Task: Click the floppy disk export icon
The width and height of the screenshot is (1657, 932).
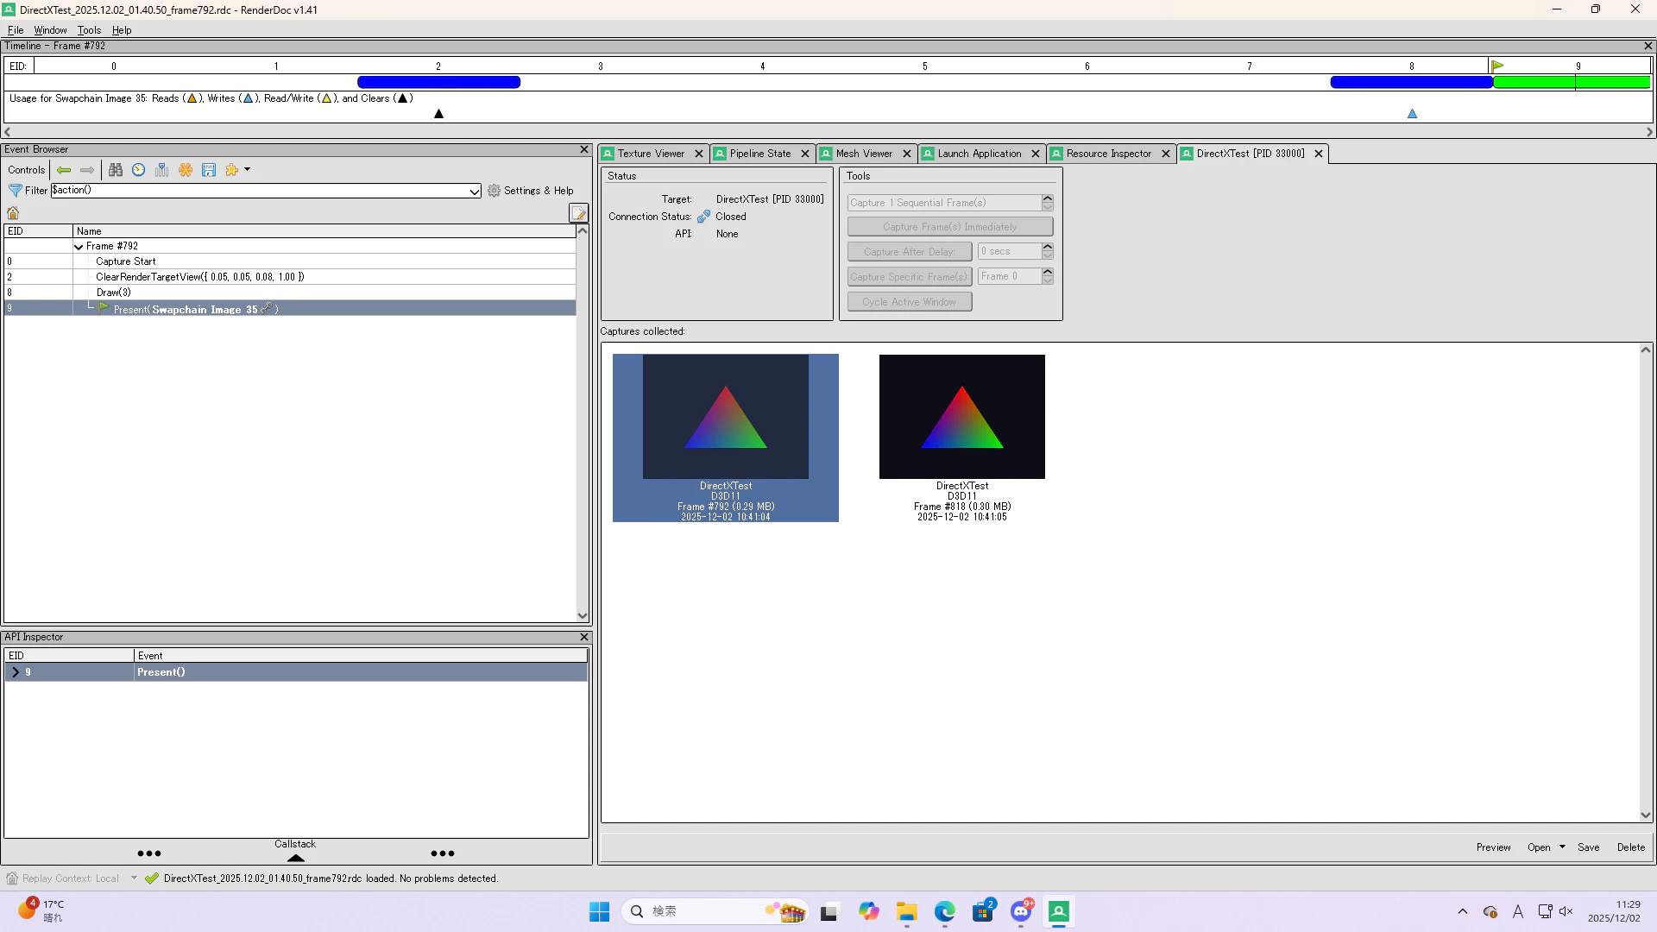Action: point(208,170)
